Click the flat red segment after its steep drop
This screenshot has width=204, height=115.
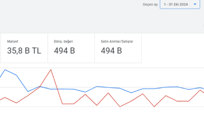(x=68, y=104)
